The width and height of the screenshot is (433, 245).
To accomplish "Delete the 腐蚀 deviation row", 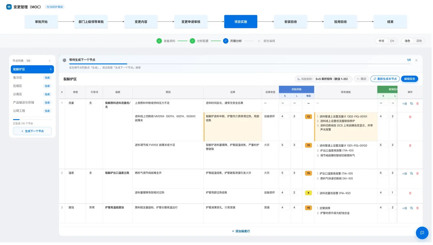I will (x=417, y=208).
